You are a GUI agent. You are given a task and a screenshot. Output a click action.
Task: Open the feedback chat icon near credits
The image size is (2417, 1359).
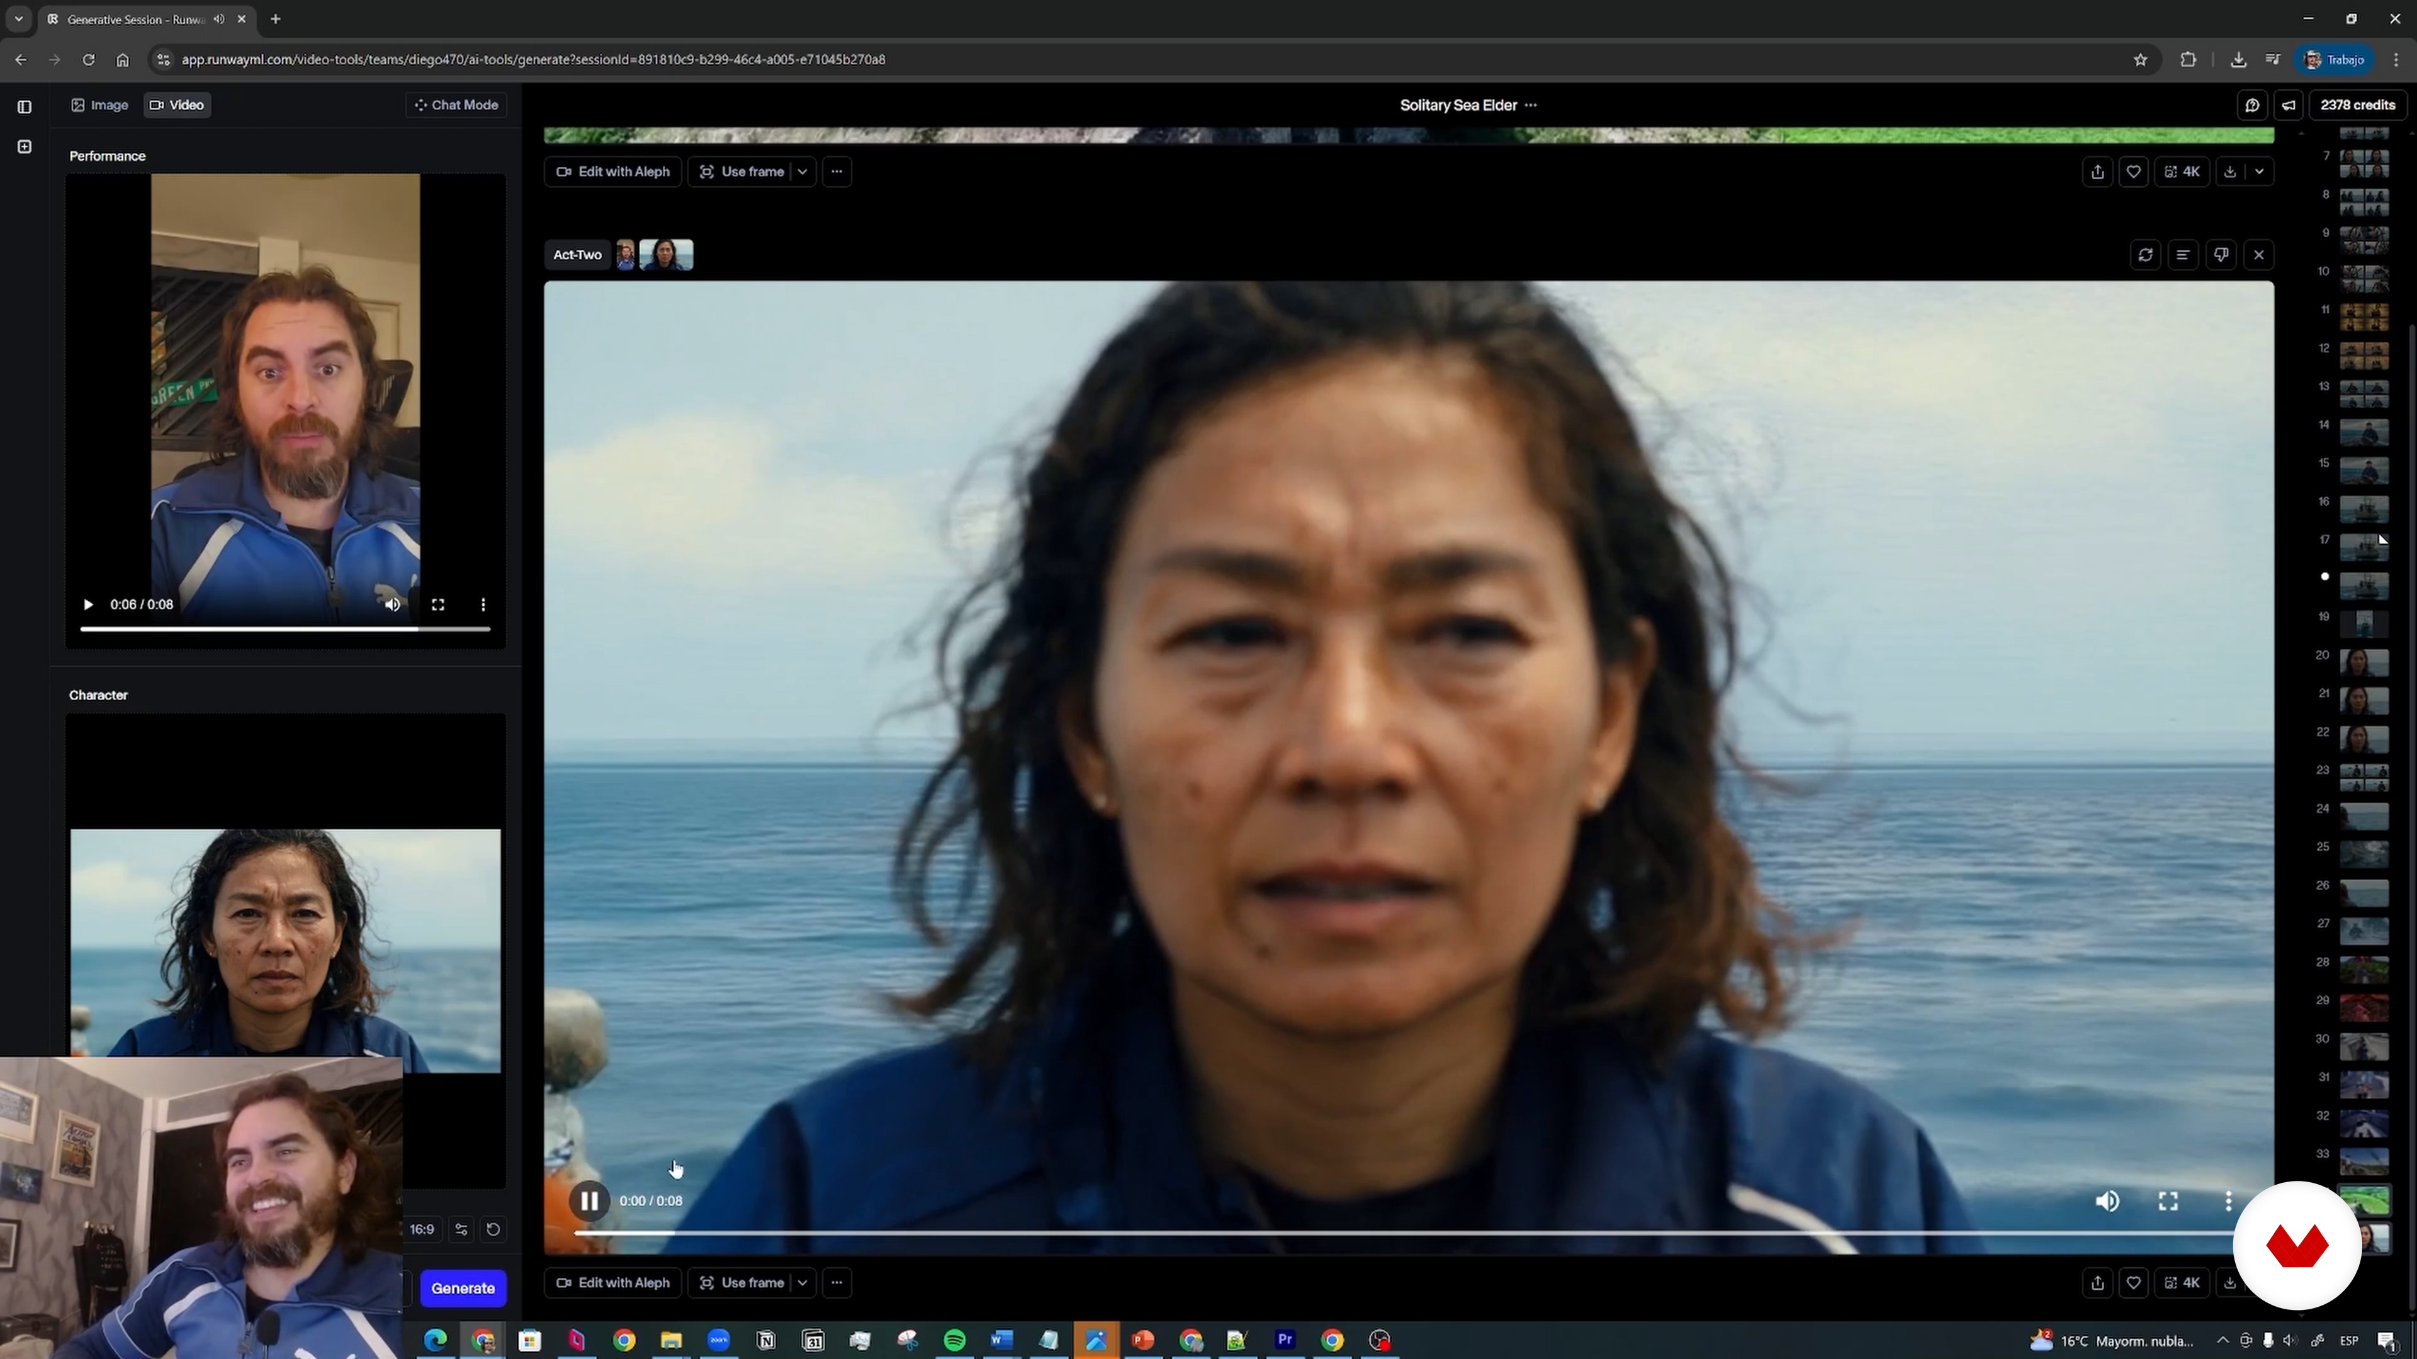pyautogui.click(x=2252, y=105)
